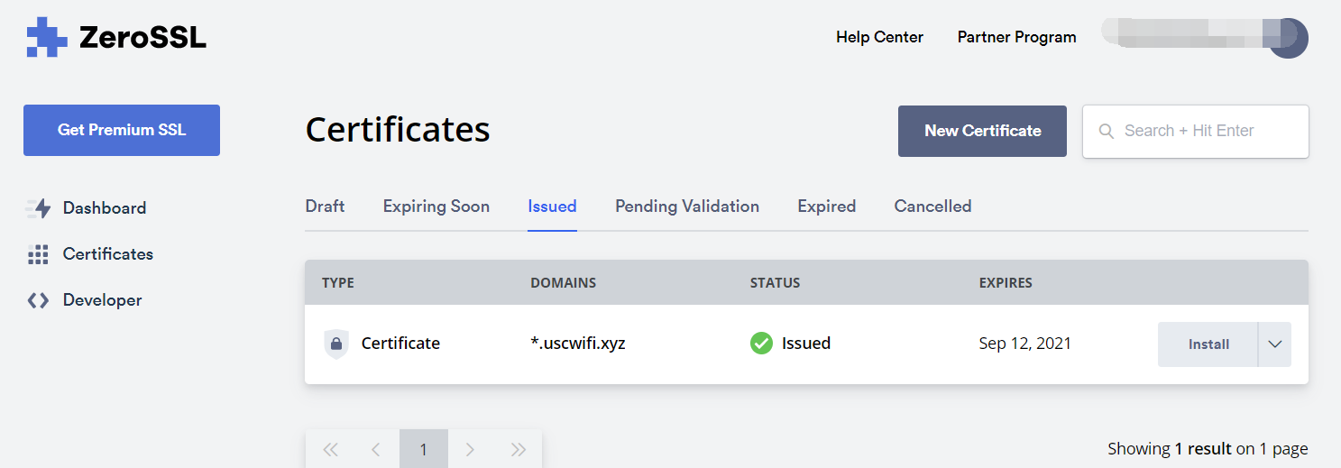1341x468 pixels.
Task: Open the Help Center link
Action: click(x=879, y=37)
